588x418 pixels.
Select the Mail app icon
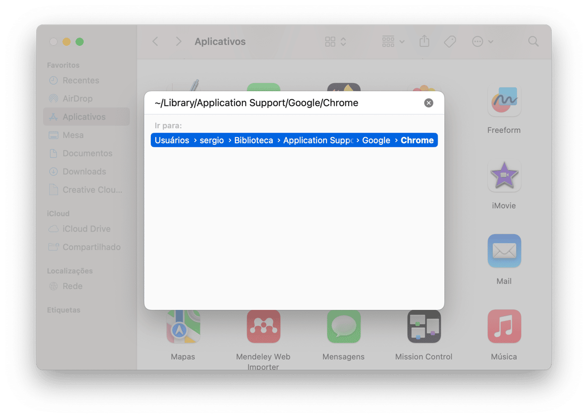[504, 251]
